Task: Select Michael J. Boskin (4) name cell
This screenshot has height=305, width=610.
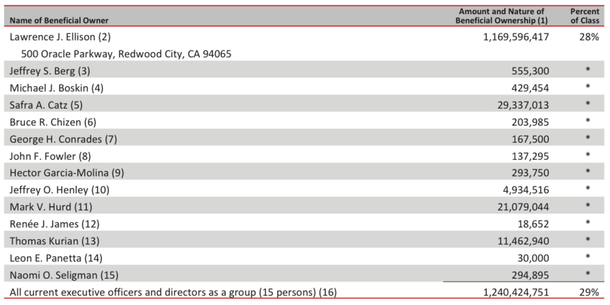Action: coord(57,88)
